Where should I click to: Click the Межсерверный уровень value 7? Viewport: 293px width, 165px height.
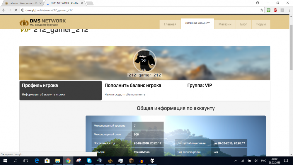click(x=147, y=125)
